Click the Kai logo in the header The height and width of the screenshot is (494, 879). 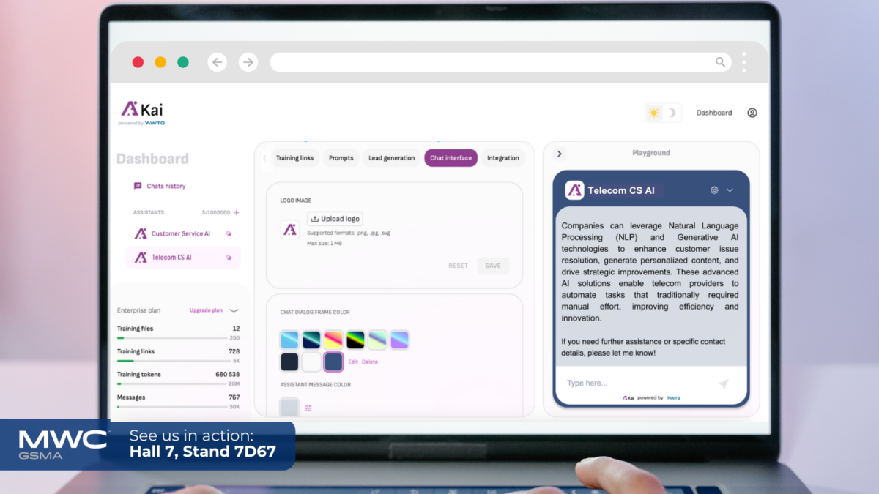coord(143,111)
